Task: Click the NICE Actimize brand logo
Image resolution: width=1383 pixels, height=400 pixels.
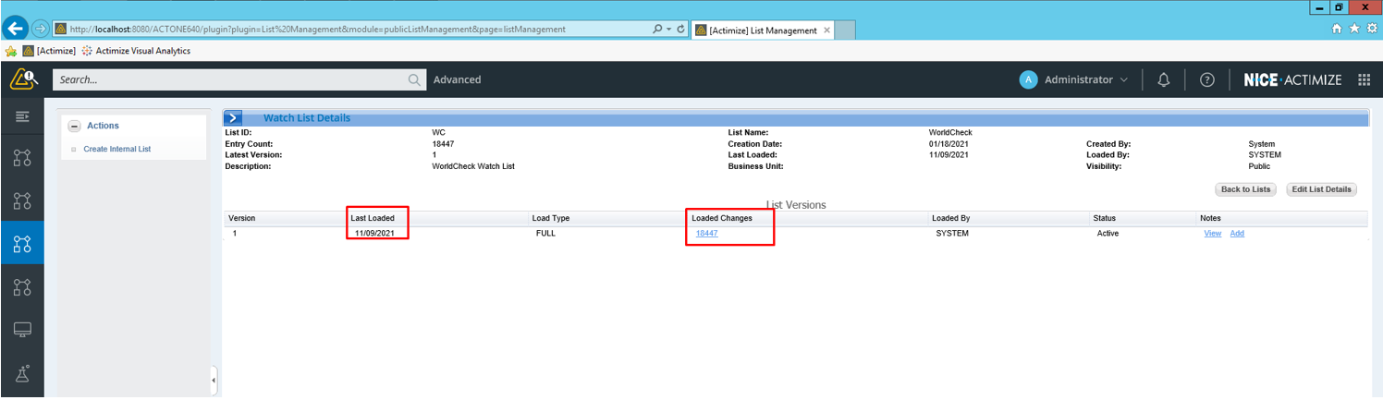Action: pos(1292,79)
